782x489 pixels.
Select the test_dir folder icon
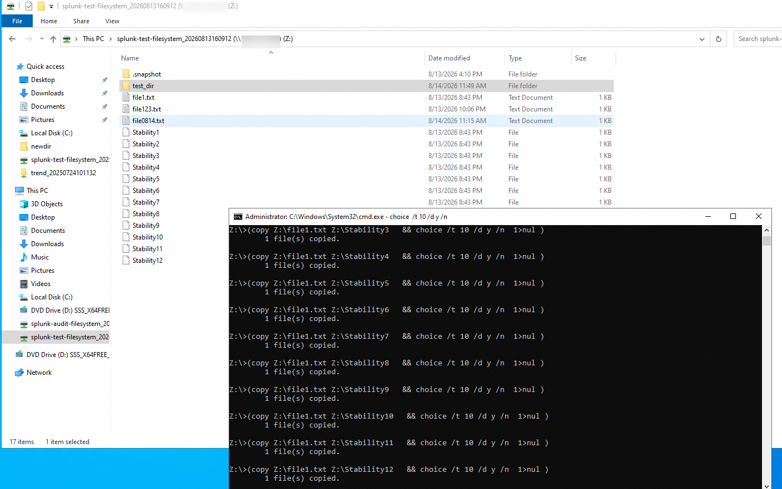coord(126,85)
